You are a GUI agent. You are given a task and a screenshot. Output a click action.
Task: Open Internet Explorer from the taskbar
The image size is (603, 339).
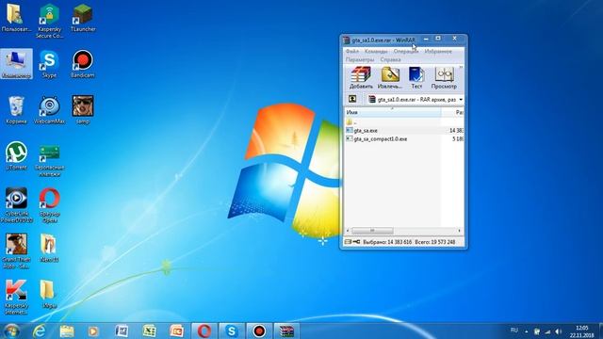click(39, 331)
